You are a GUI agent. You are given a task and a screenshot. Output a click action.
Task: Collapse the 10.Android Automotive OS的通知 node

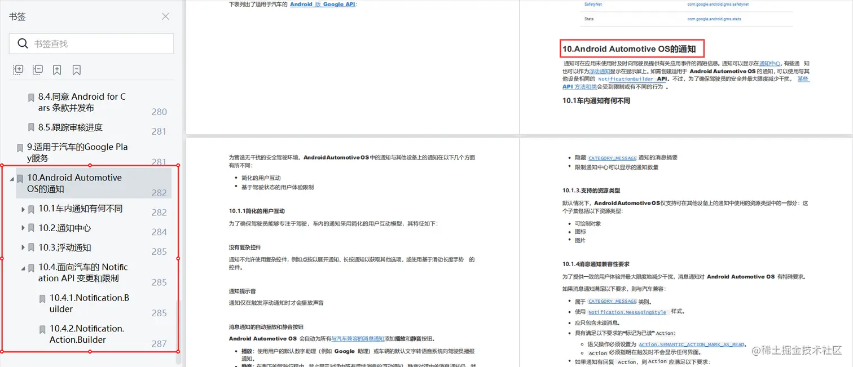point(12,179)
